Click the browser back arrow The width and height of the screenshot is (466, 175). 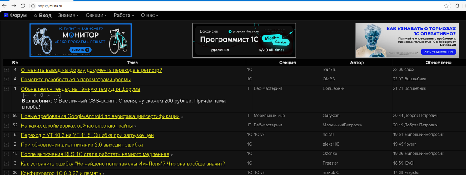5,6
